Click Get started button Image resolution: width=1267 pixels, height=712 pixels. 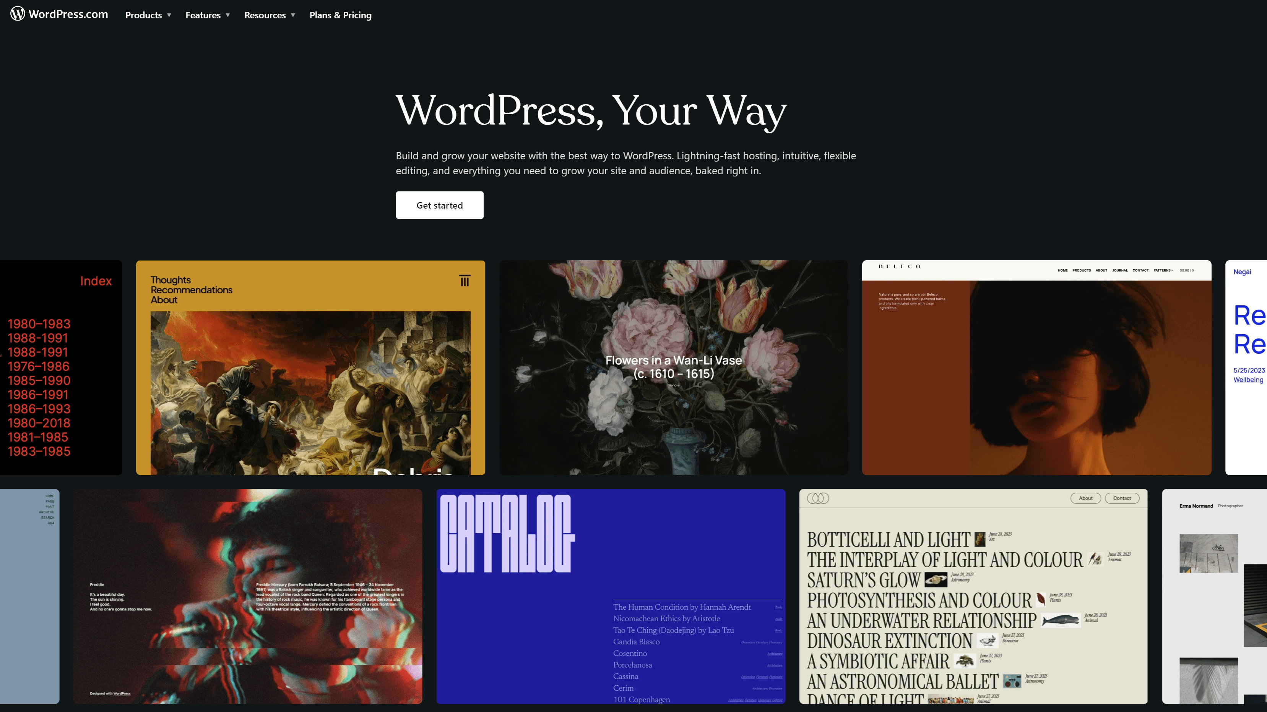pos(439,205)
